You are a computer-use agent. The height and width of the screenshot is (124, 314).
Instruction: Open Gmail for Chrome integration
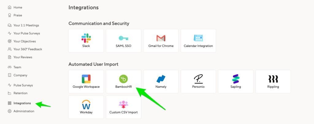pyautogui.click(x=161, y=41)
